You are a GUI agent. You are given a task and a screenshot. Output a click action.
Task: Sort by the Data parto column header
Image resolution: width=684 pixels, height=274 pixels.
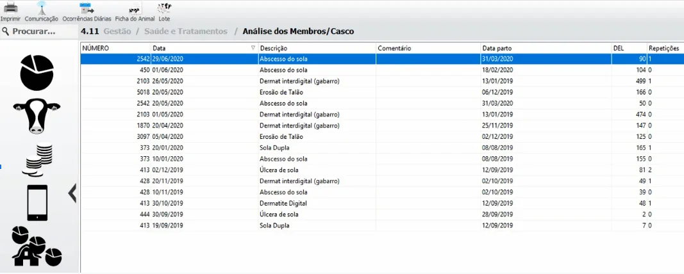(546, 49)
